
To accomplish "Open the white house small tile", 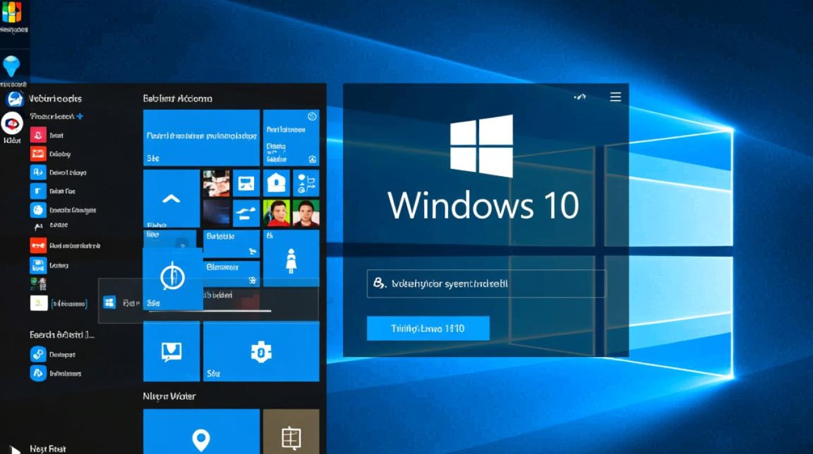I will tap(276, 183).
